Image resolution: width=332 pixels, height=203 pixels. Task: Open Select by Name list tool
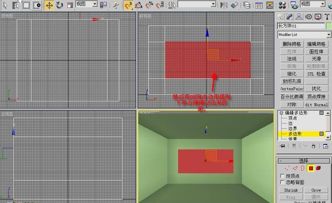tap(15, 5)
